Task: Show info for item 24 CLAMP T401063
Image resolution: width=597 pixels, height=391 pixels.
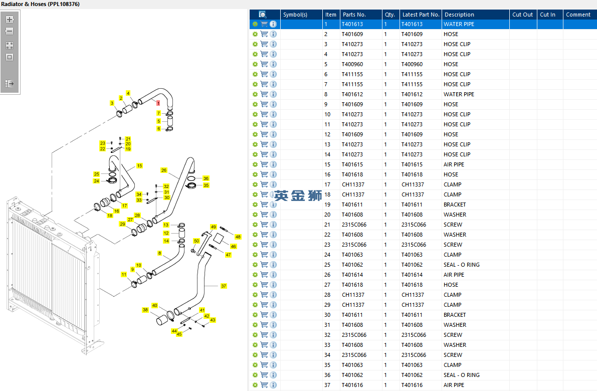Action: point(273,255)
